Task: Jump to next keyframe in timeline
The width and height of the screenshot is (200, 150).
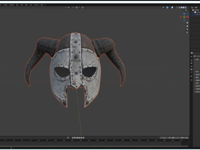Action: (81, 137)
